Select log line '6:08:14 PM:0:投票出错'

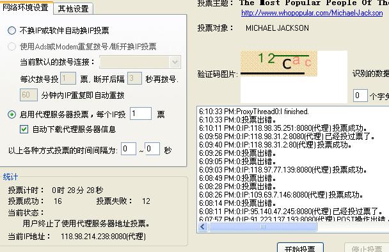point(237,203)
